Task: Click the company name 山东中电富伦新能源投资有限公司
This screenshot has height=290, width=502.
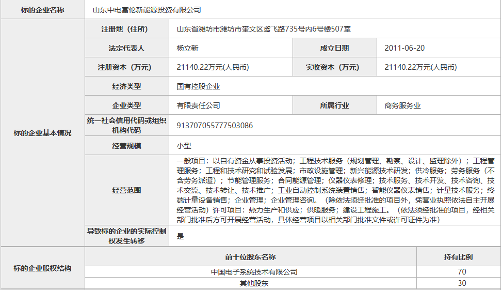Action: 147,10
